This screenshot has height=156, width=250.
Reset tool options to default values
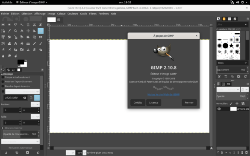(38, 153)
